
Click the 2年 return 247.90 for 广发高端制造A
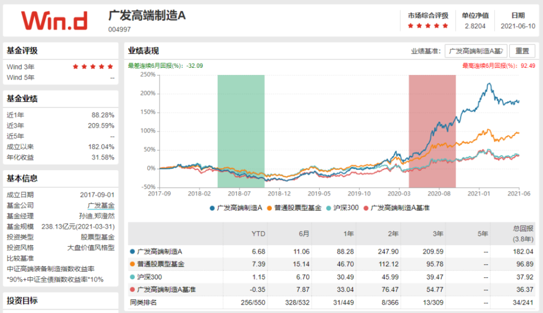(x=388, y=252)
